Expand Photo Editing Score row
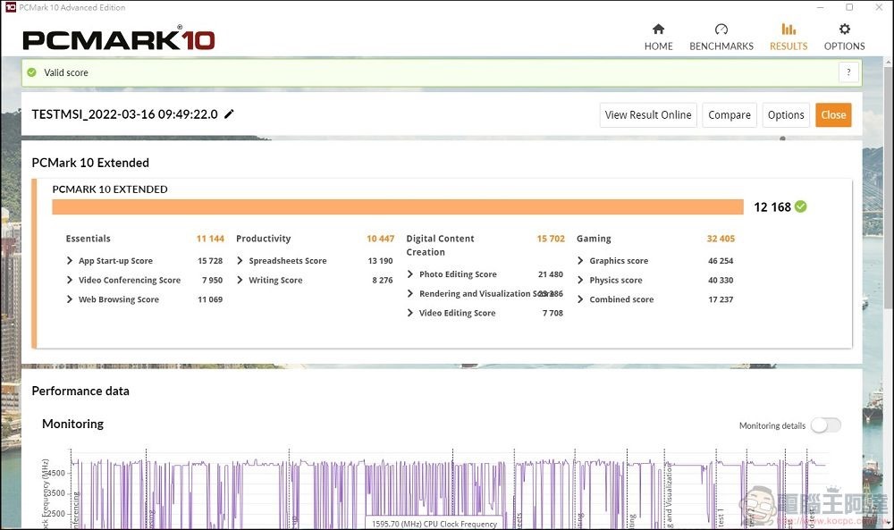The image size is (894, 530). (410, 274)
